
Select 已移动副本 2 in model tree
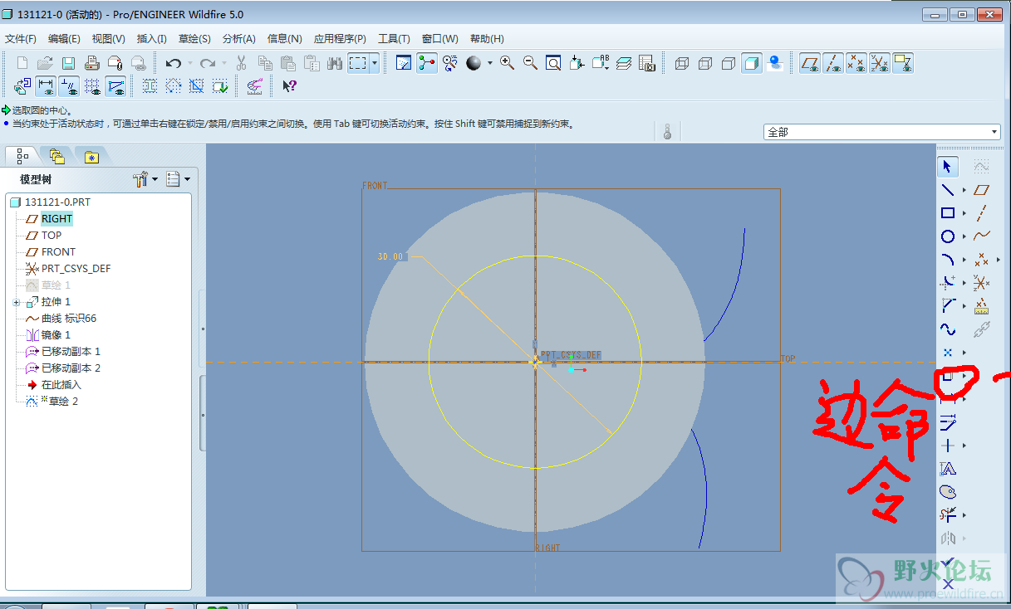pos(71,368)
